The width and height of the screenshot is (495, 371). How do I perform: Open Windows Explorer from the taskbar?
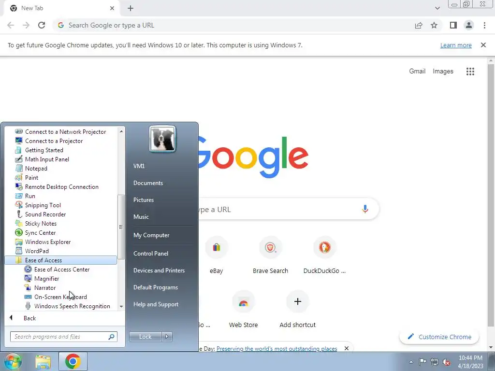coord(43,362)
